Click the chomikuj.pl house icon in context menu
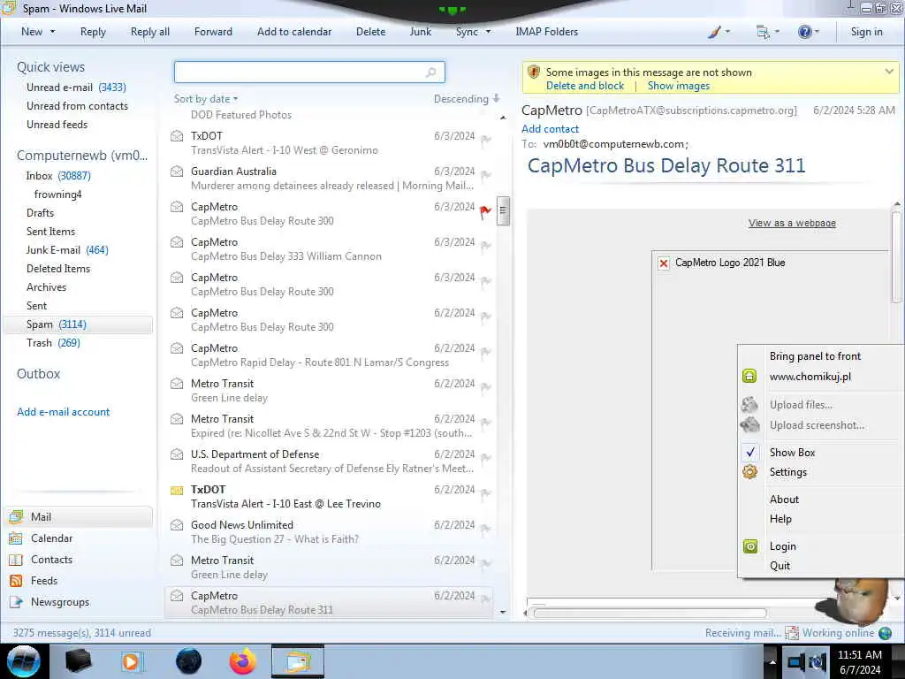The image size is (905, 679). click(x=749, y=377)
